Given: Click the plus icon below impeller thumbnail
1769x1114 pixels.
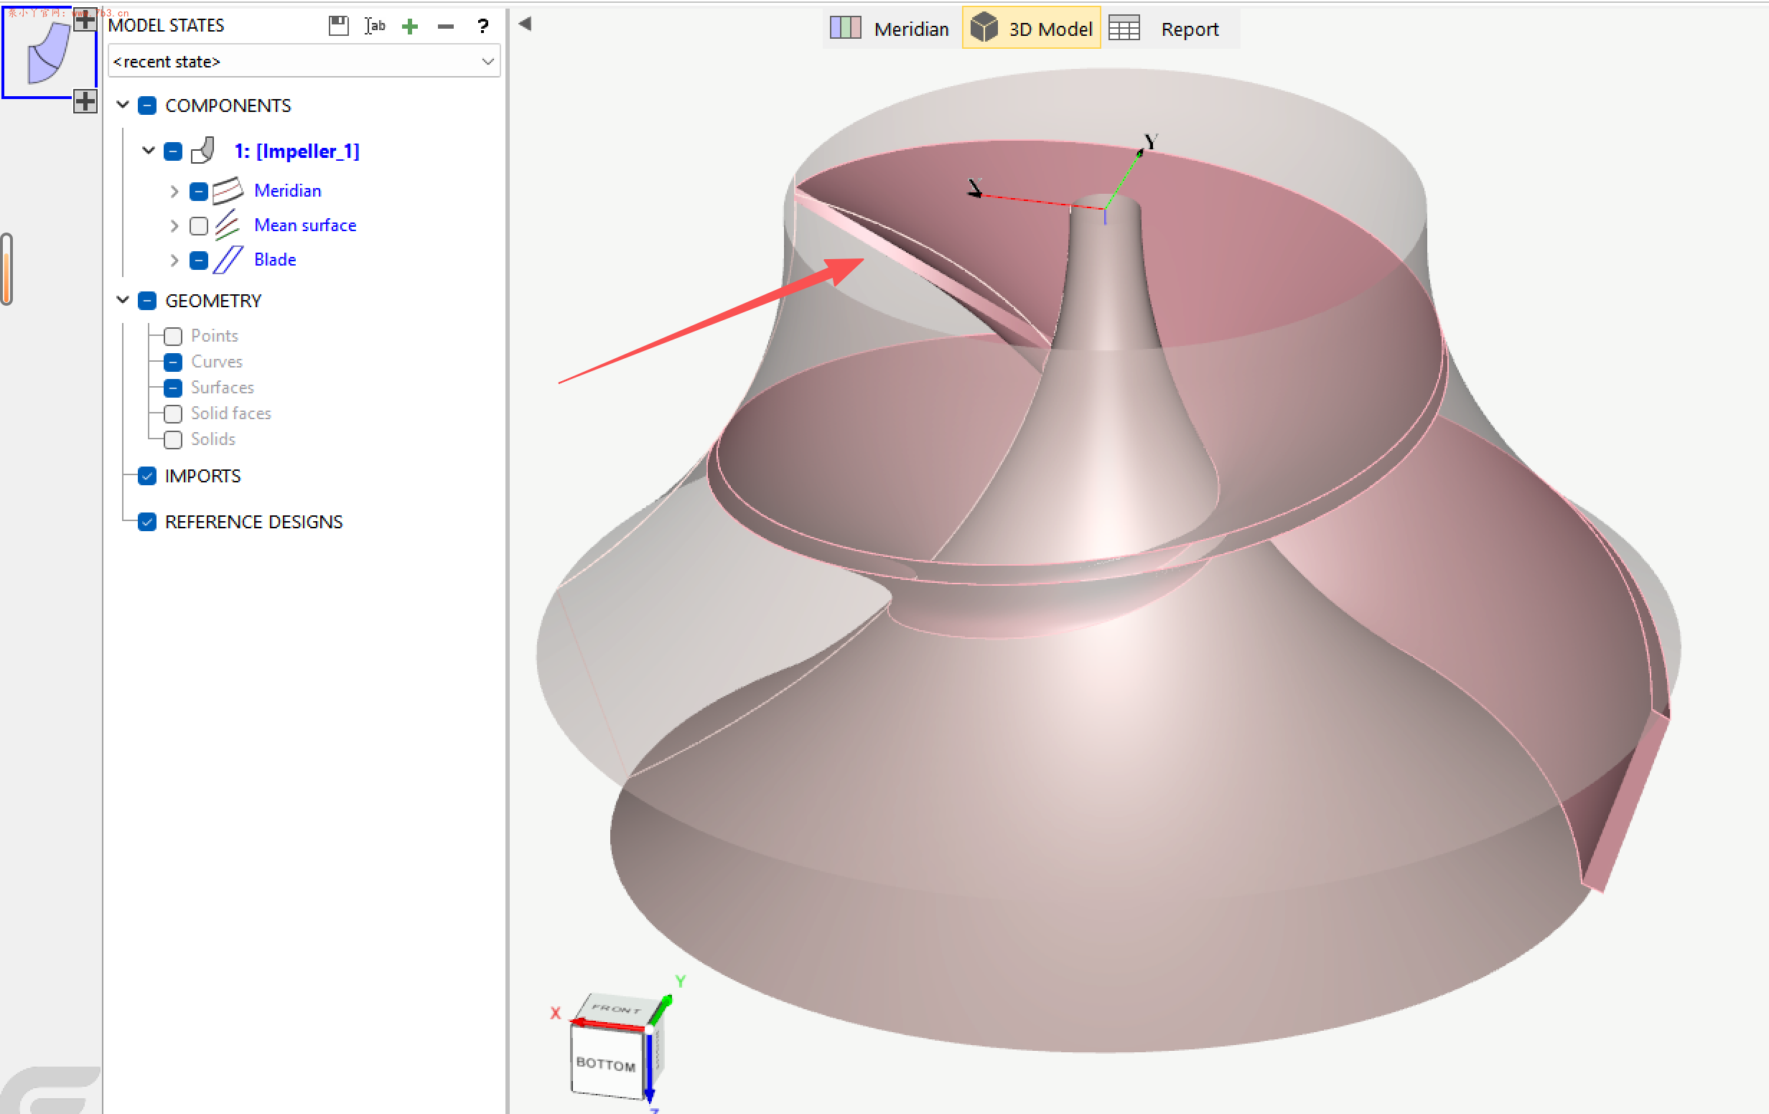Looking at the screenshot, I should pos(85,101).
